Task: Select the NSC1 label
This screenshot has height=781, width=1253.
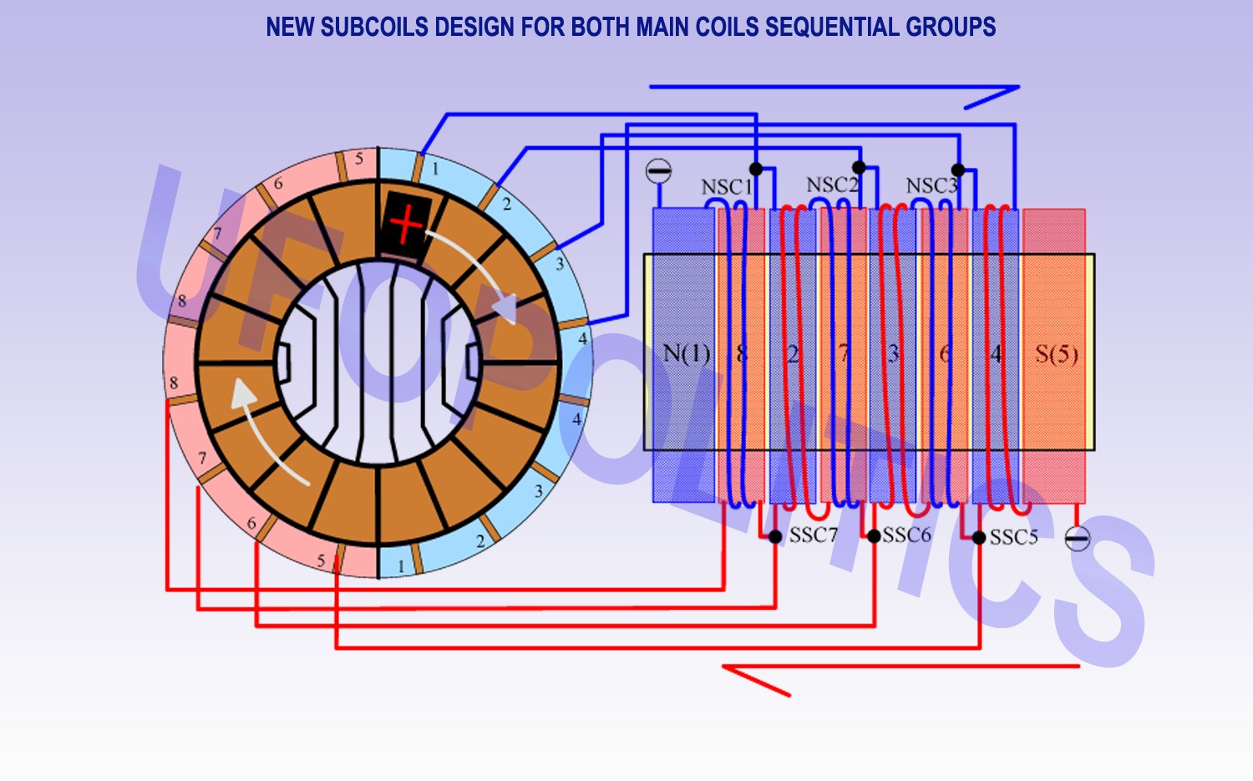Action: (x=727, y=187)
